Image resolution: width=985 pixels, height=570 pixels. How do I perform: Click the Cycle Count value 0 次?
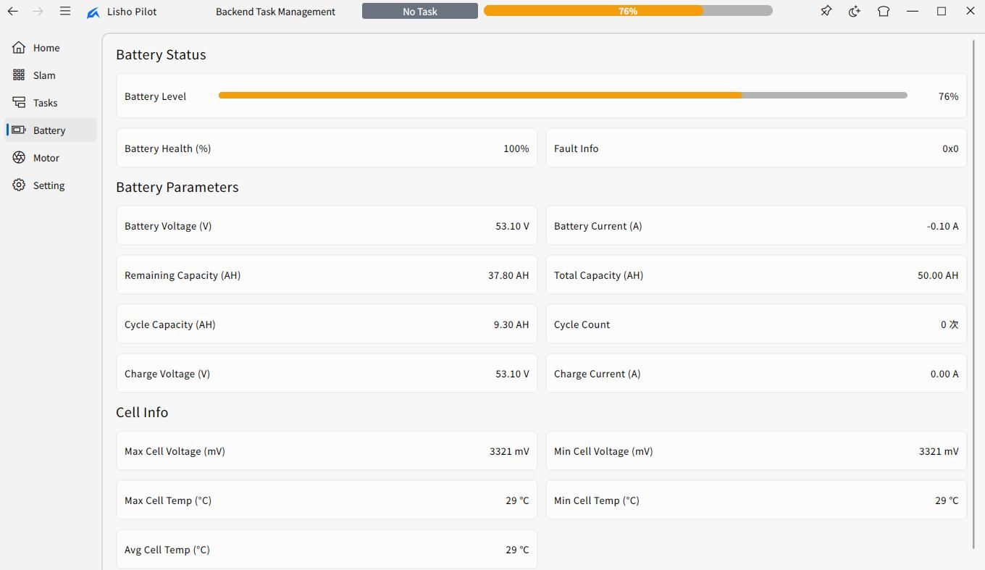pyautogui.click(x=950, y=324)
